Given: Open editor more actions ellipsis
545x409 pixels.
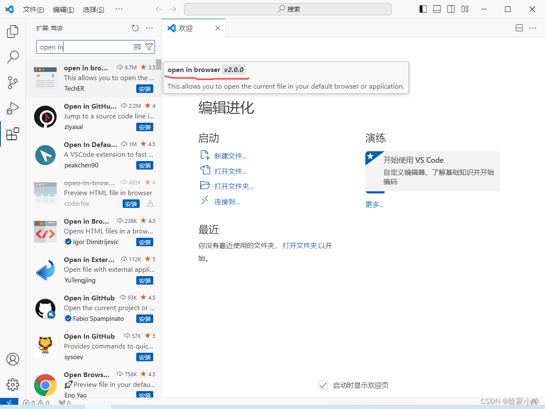Looking at the screenshot, I should point(533,28).
